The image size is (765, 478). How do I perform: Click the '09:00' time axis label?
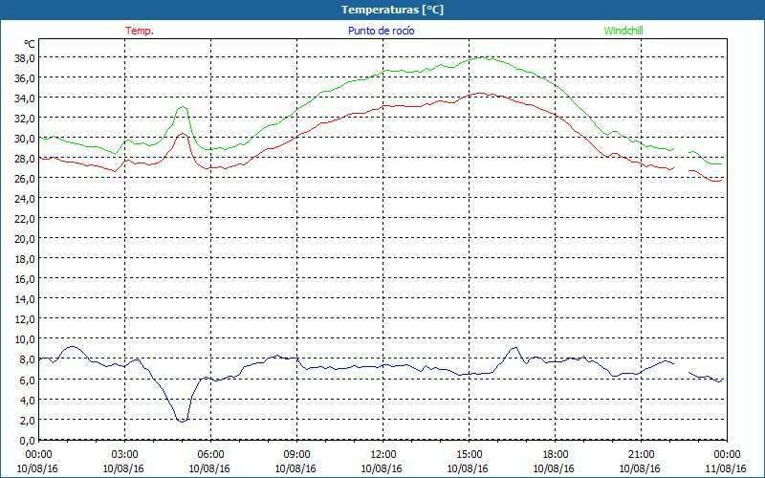(296, 455)
